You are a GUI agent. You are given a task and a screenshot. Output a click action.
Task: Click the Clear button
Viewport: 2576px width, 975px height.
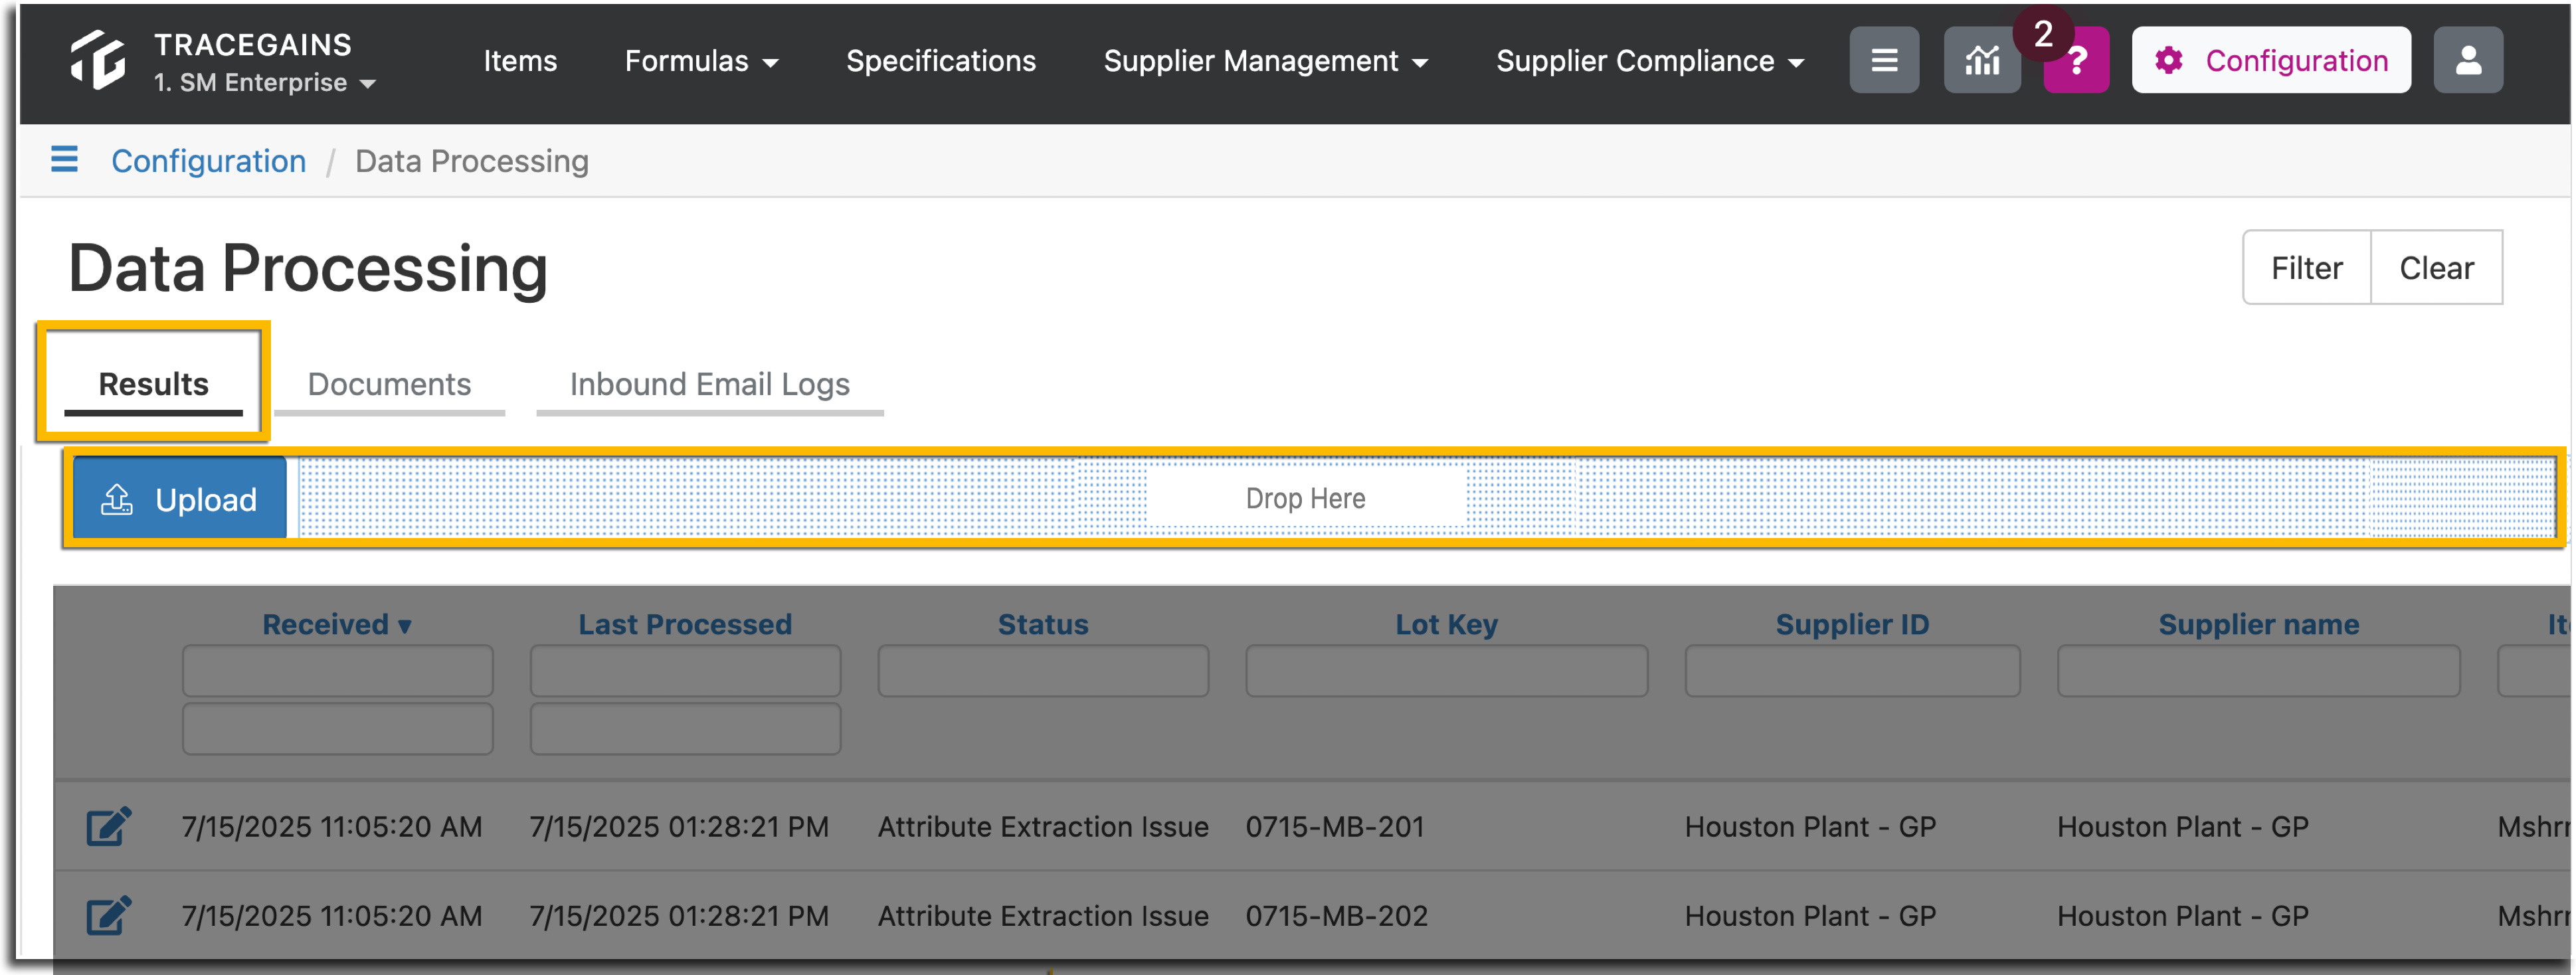(2436, 267)
